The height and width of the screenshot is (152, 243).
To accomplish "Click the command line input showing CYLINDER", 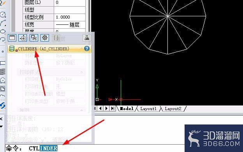I will pos(95,148).
